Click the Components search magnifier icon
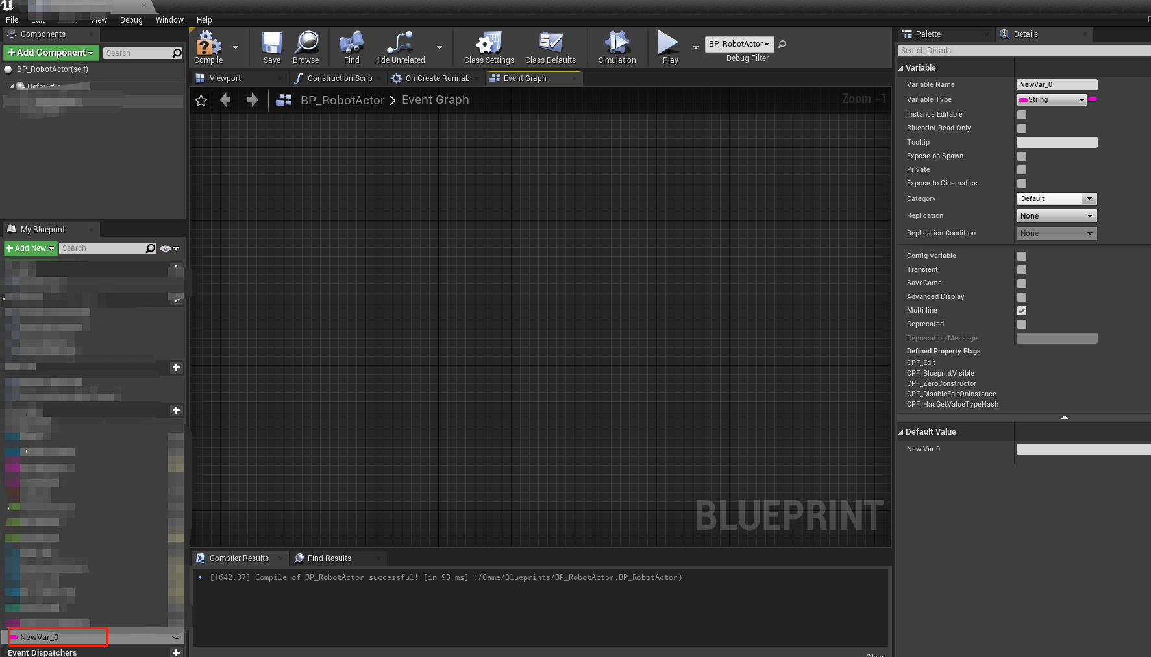The image size is (1151, 657). click(177, 53)
